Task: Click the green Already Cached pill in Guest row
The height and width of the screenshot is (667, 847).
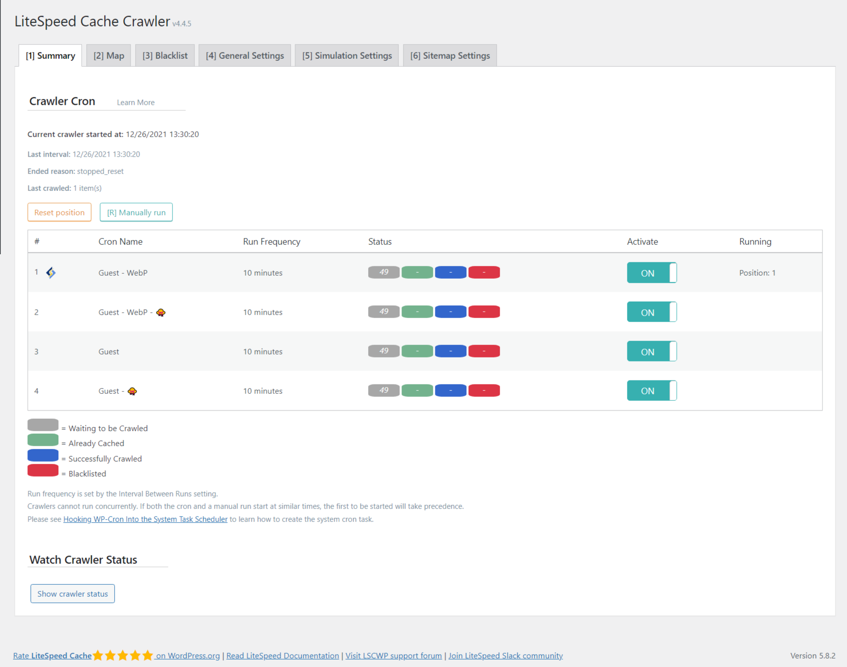Action: click(x=417, y=351)
